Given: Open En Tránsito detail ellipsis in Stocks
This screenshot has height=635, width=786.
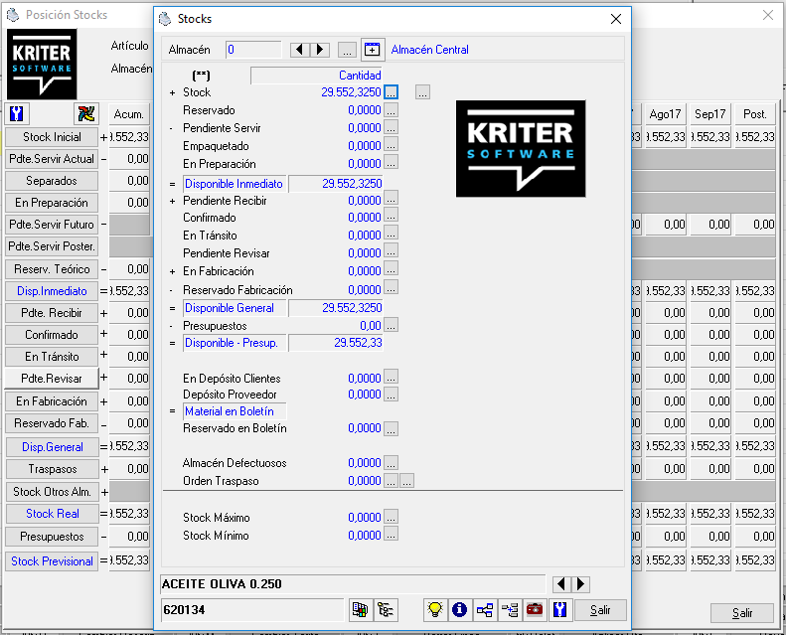Looking at the screenshot, I should (x=391, y=234).
